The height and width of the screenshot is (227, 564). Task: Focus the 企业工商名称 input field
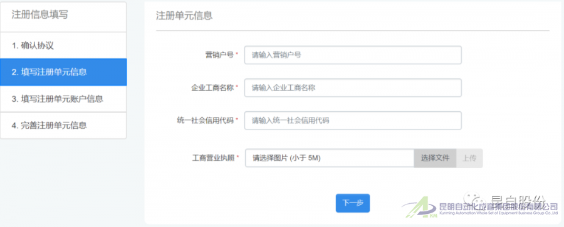(353, 88)
